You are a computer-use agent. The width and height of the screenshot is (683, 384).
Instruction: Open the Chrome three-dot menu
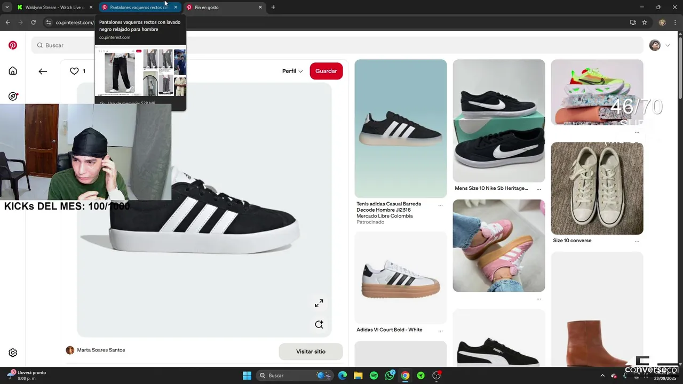point(676,22)
